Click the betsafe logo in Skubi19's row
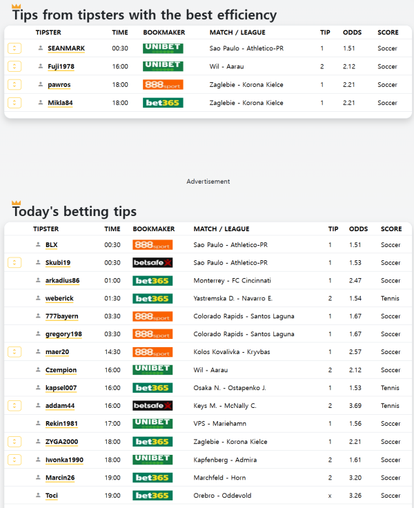 [x=152, y=263]
